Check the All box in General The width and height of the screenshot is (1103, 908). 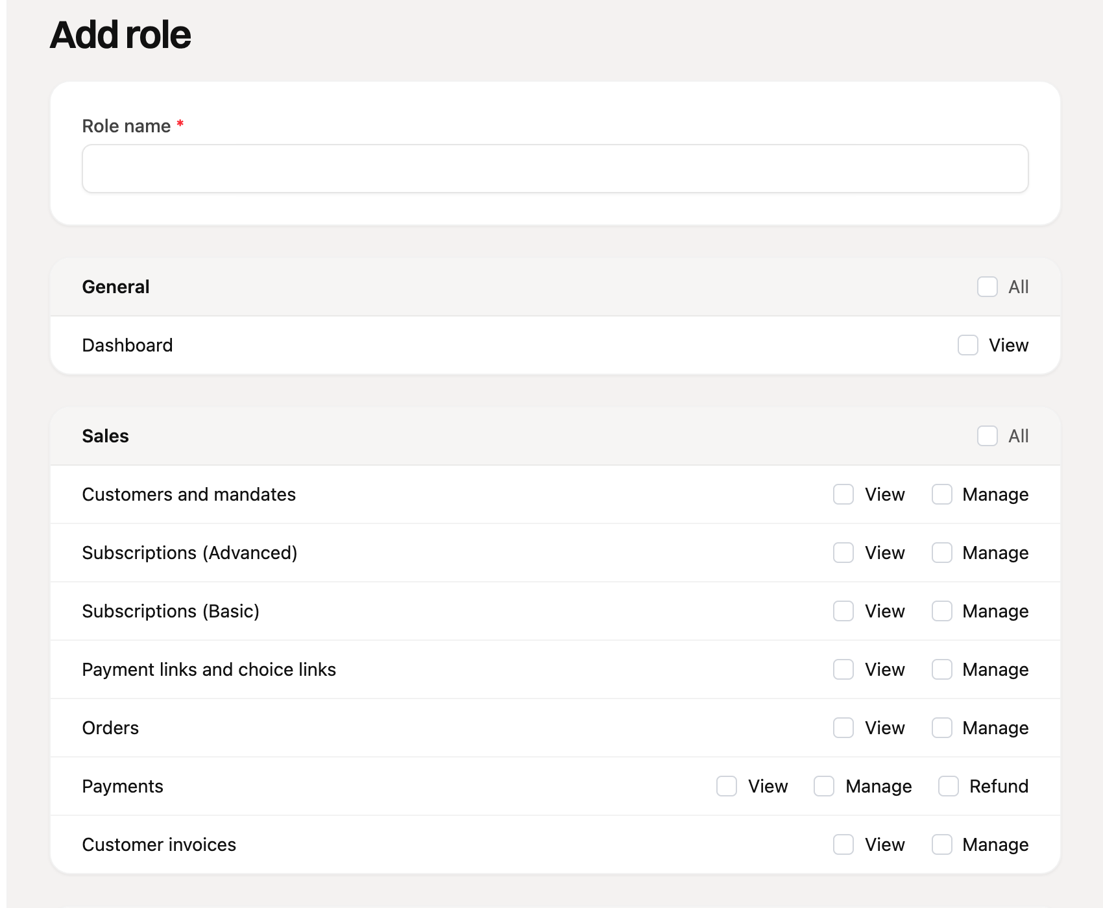coord(988,287)
